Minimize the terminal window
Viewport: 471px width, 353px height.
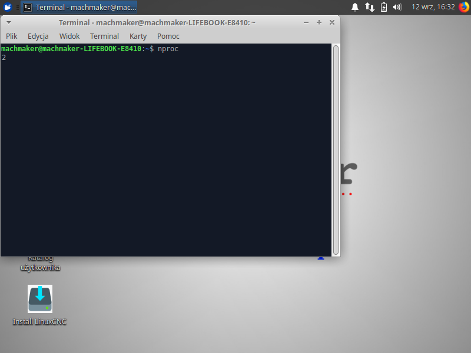click(307, 22)
